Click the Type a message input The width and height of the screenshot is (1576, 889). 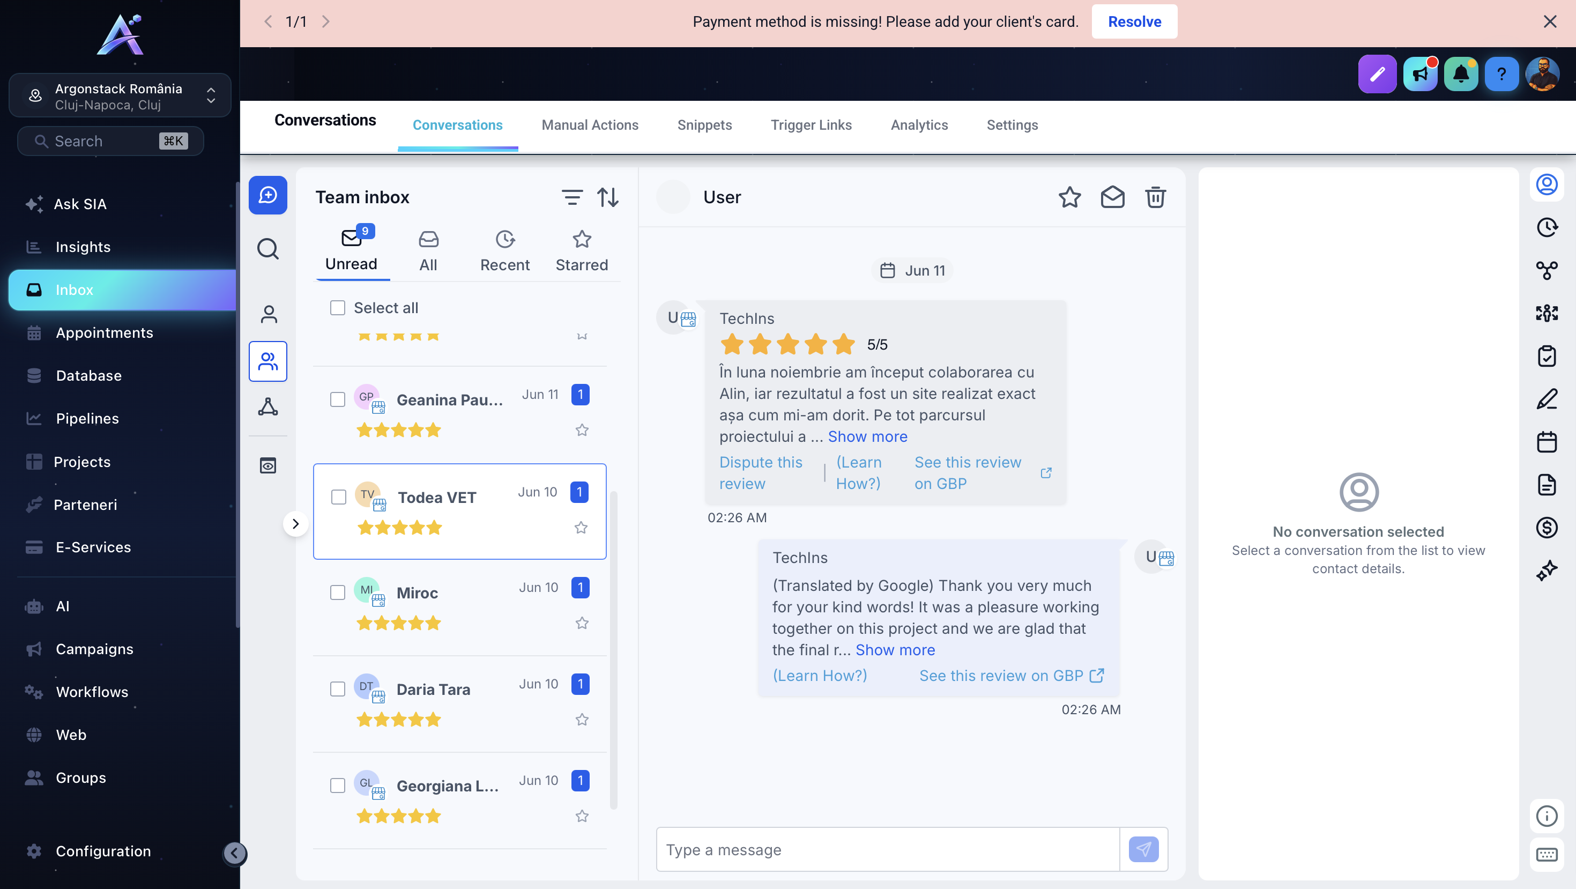tap(888, 849)
